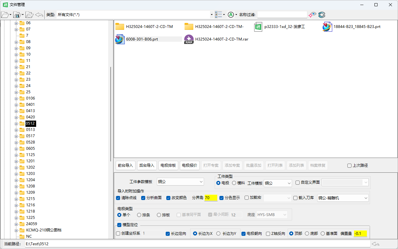Screen dimensions: 398x249
Task: Select 排板 electrode type radio
Action: (x=159, y=215)
